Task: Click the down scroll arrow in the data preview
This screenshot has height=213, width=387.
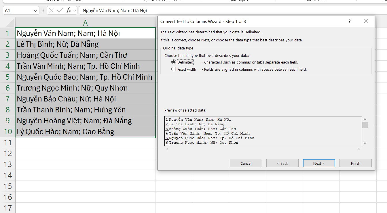Action: (365, 143)
